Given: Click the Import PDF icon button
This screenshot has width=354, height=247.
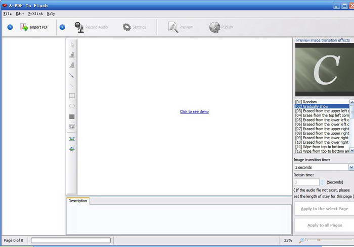Looking at the screenshot, I should (x=24, y=27).
